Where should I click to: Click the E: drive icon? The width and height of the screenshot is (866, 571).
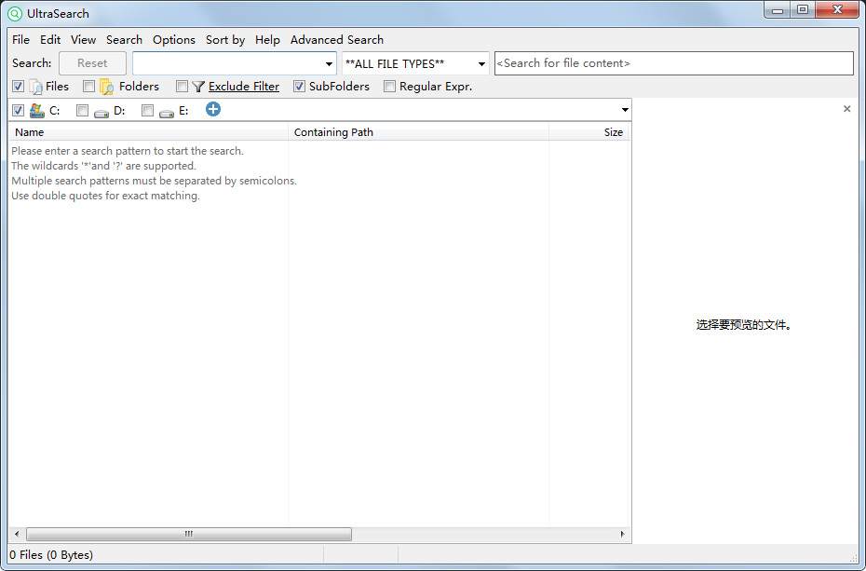pyautogui.click(x=167, y=112)
